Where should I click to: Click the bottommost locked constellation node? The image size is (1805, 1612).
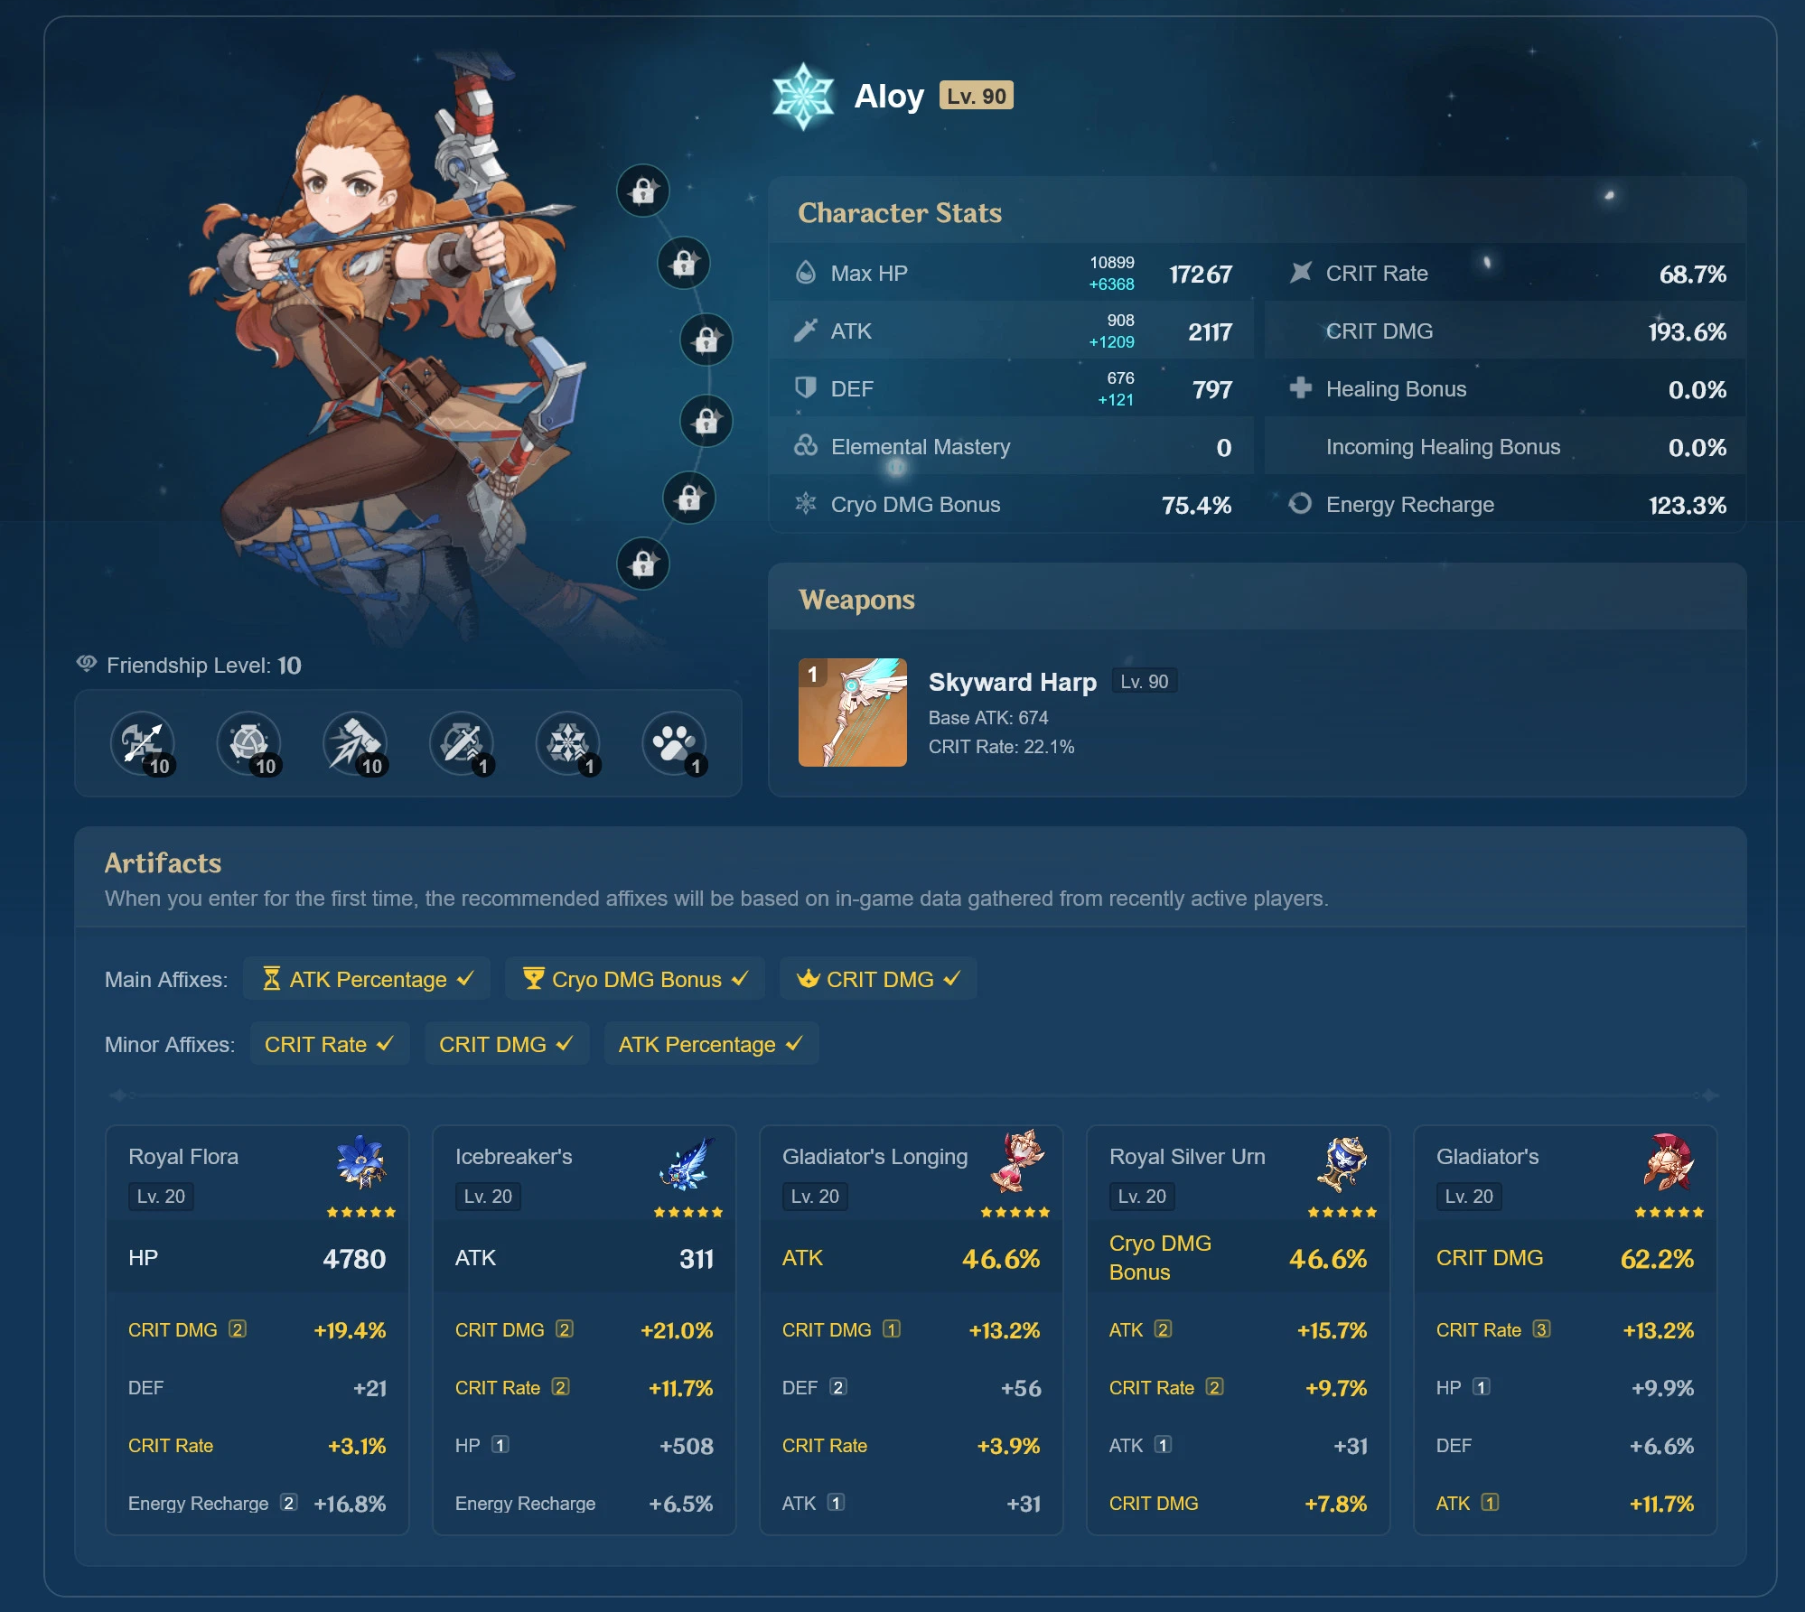[642, 564]
